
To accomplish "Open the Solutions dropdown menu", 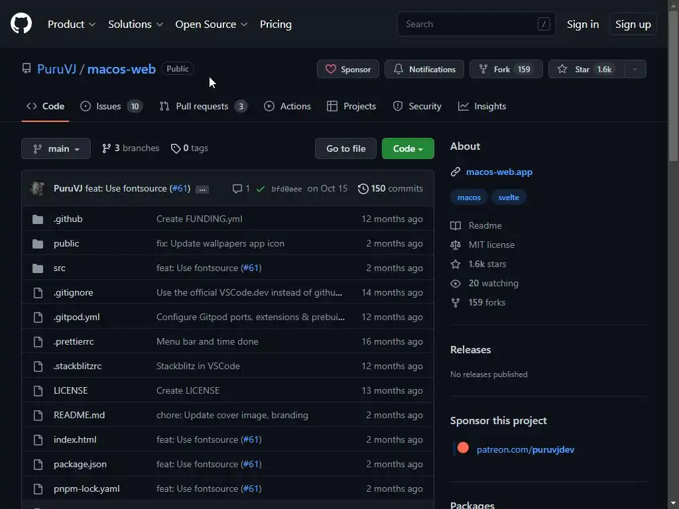I will point(135,25).
